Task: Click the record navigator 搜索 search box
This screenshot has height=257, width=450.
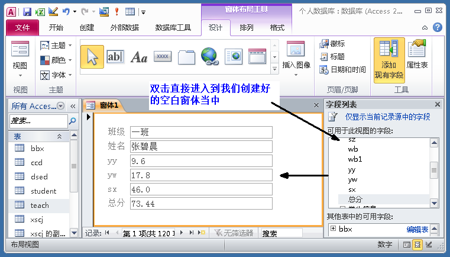Action: tap(281, 233)
